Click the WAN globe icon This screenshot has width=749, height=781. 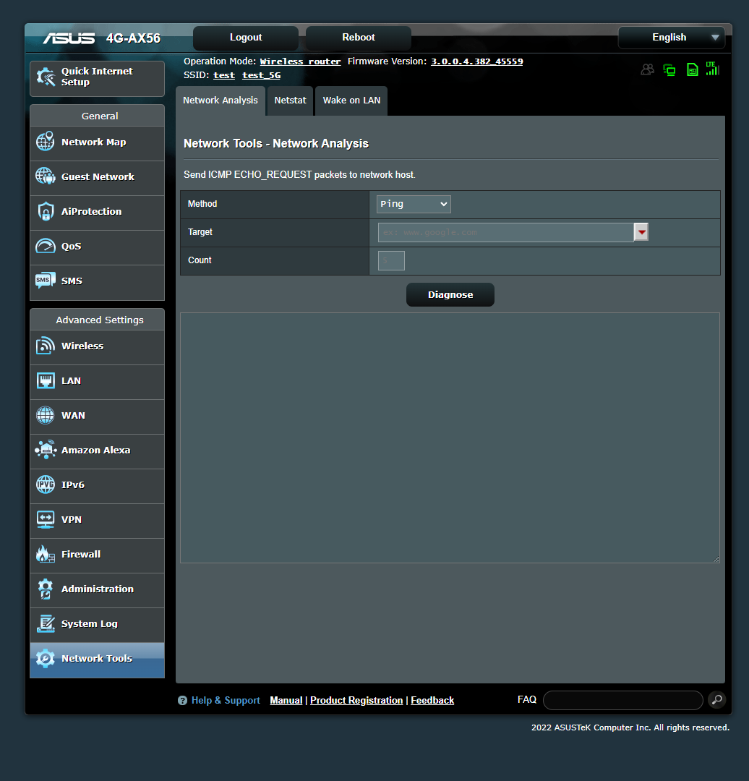click(x=46, y=415)
